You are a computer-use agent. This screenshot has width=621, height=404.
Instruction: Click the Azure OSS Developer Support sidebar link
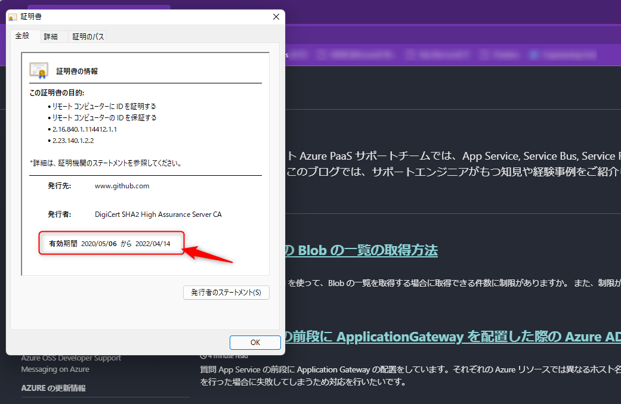click(71, 358)
